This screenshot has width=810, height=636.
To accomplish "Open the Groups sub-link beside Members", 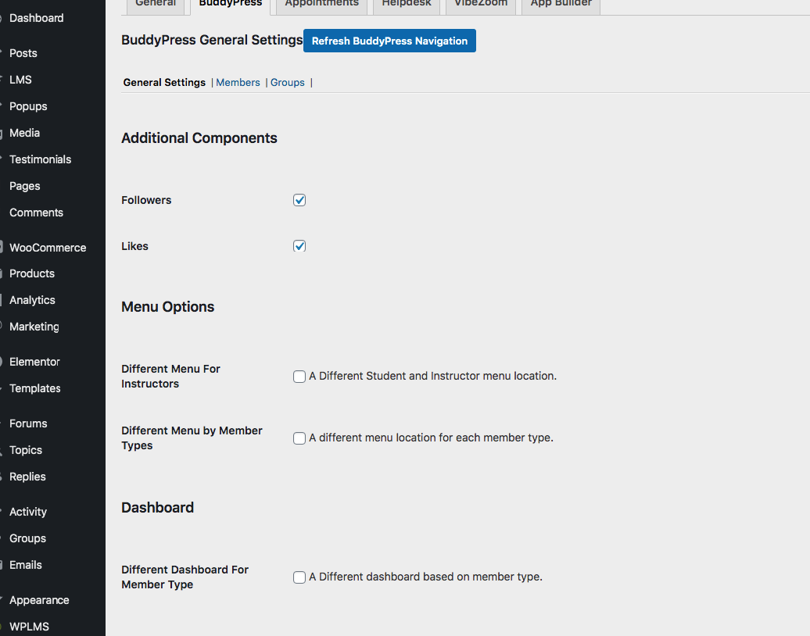I will [x=287, y=83].
